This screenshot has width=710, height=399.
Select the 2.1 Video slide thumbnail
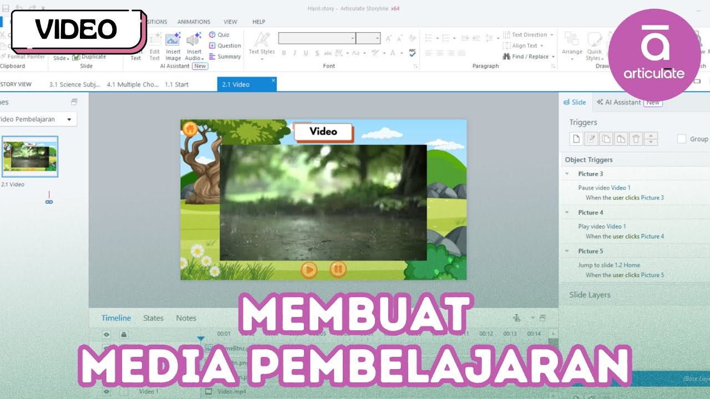(x=30, y=156)
